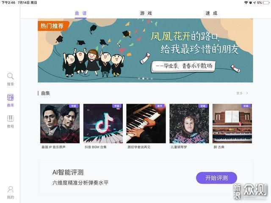This screenshot has height=203, width=271.
Task: Tap the location arrow status icon
Action: (x=254, y=3)
